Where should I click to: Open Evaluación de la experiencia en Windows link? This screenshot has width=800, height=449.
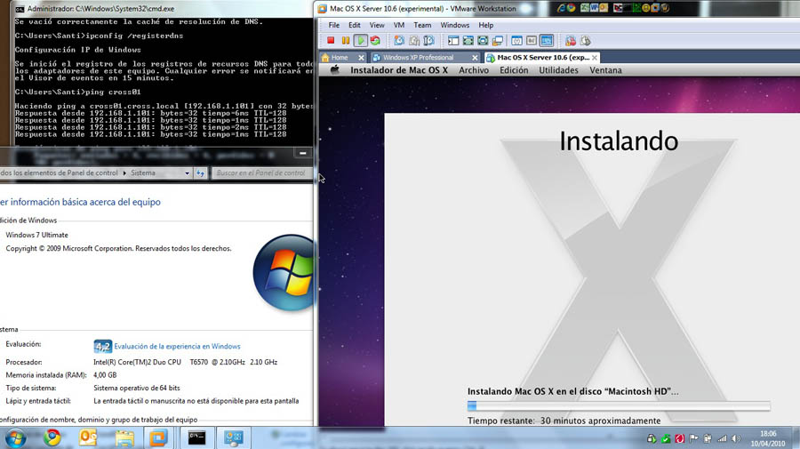tap(177, 346)
